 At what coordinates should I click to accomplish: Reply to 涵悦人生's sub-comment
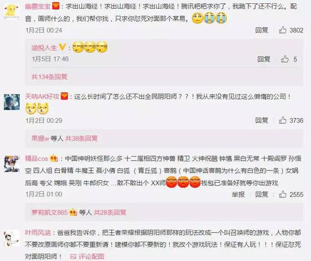click(x=264, y=59)
